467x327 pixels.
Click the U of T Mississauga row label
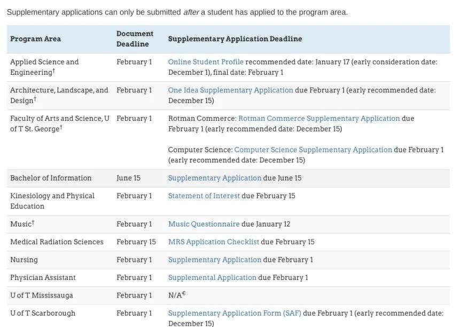tap(42, 295)
